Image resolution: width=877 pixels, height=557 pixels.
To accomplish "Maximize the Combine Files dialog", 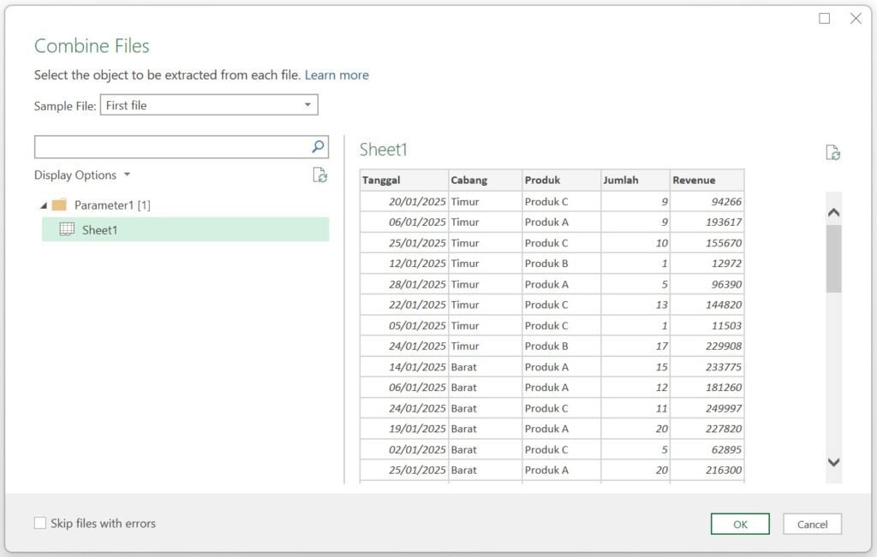I will coord(825,19).
